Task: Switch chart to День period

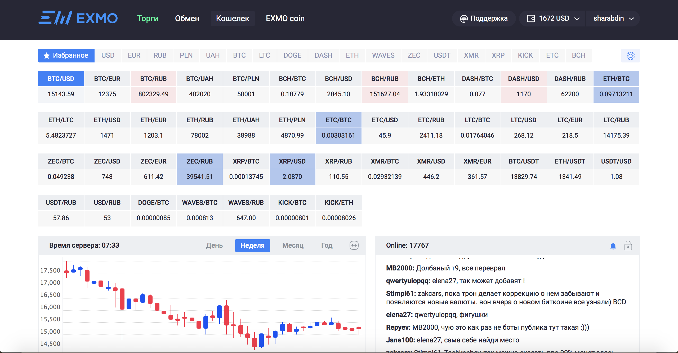Action: pyautogui.click(x=214, y=245)
